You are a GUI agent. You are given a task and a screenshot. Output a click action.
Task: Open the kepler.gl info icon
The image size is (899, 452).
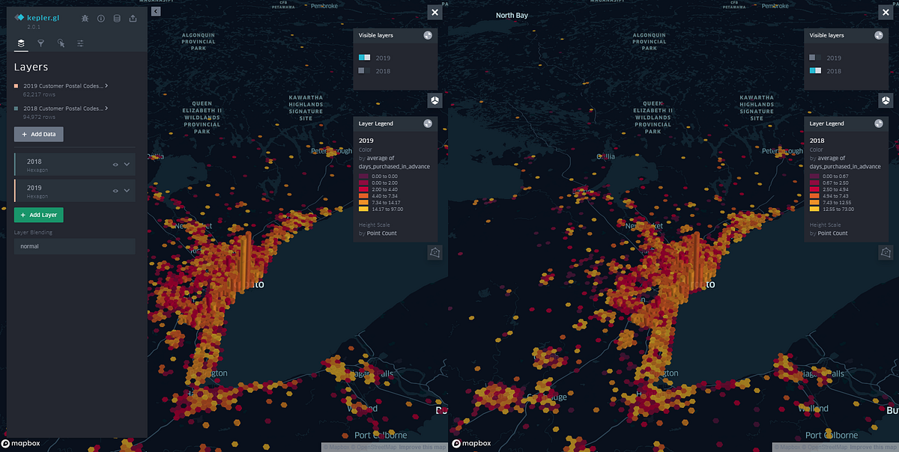pos(100,19)
